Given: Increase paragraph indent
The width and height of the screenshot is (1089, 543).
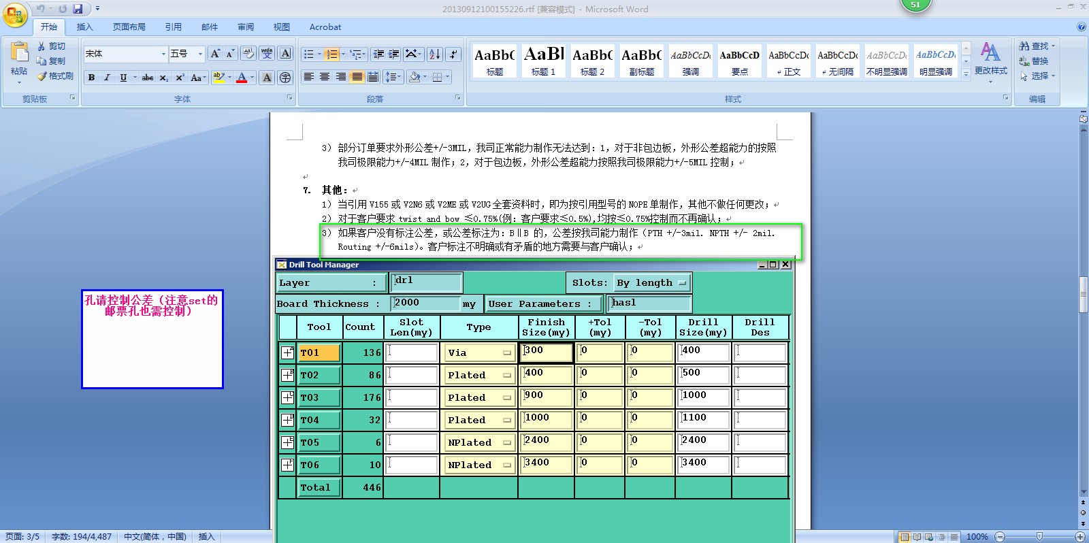Looking at the screenshot, I should coord(394,54).
